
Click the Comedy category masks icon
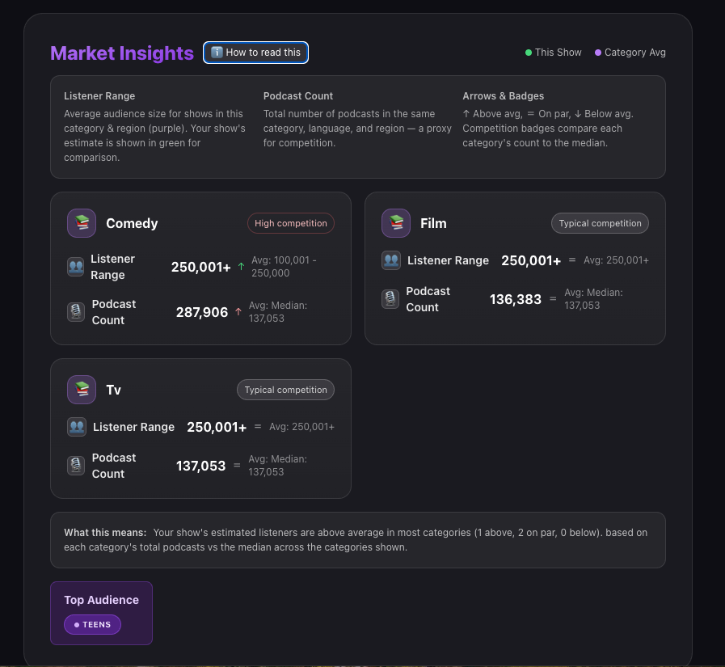(81, 222)
